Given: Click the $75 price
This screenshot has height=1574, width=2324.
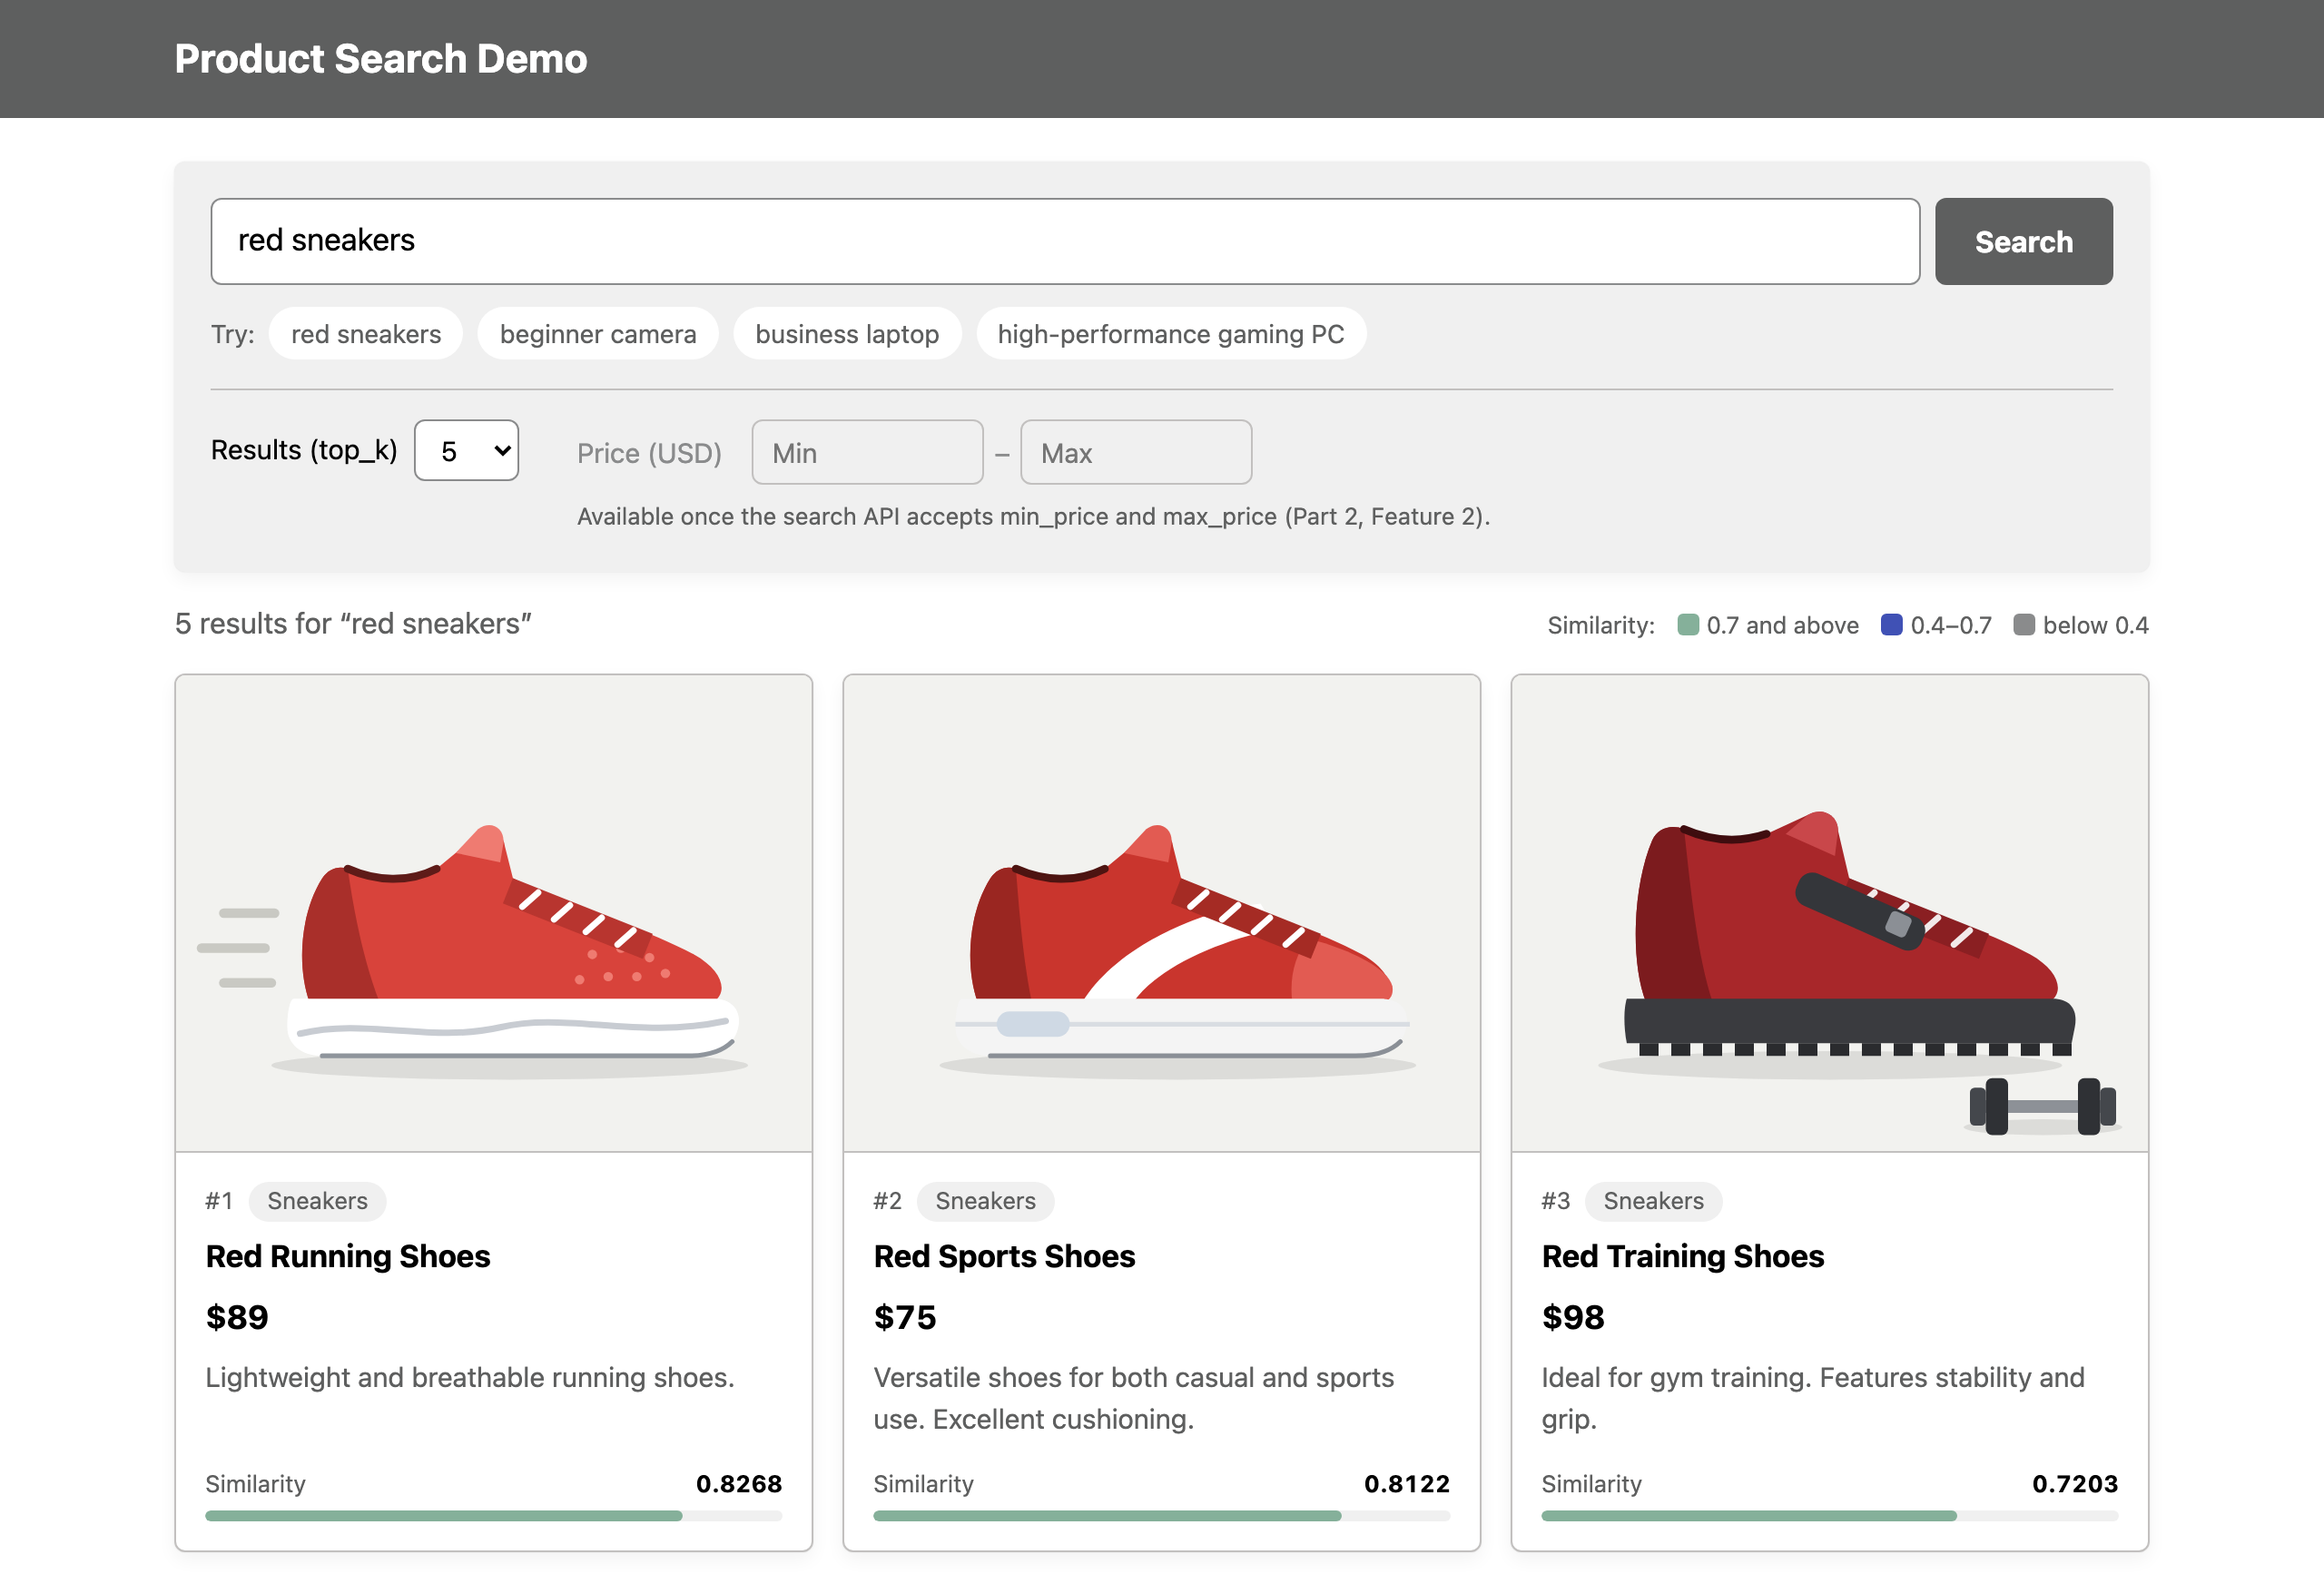Looking at the screenshot, I should coord(905,1317).
